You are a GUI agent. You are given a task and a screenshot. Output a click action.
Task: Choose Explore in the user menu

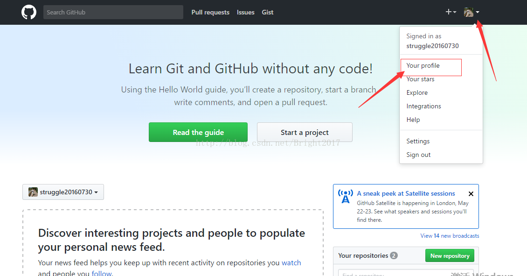(417, 92)
